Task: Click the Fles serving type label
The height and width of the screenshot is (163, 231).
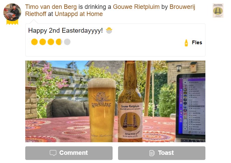Action: tap(197, 43)
